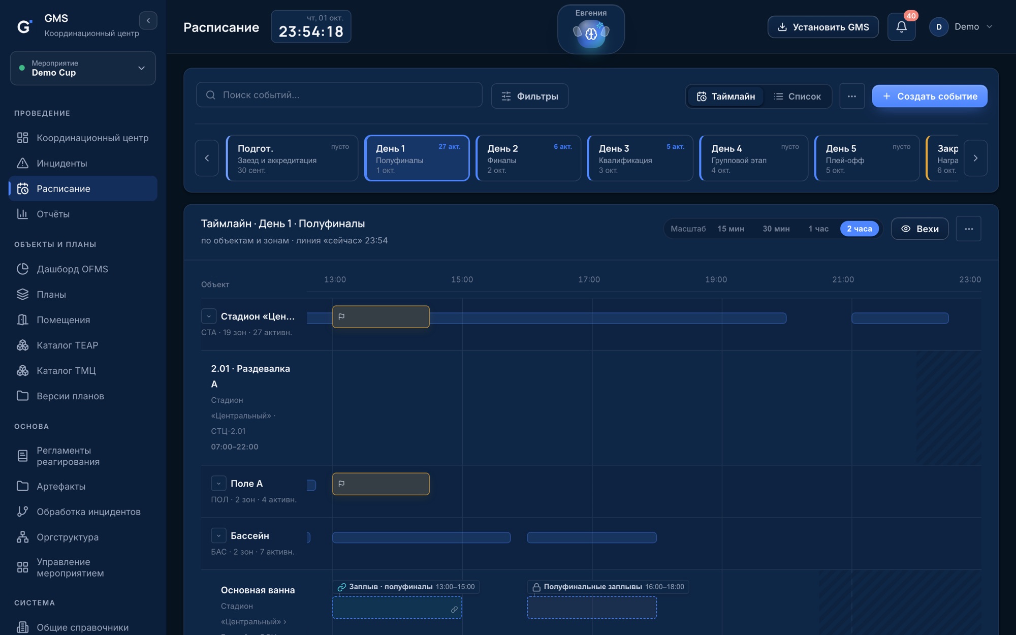This screenshot has height=635, width=1016.
Task: Select the Подгот. Заезд и аккредитация card
Action: click(292, 158)
